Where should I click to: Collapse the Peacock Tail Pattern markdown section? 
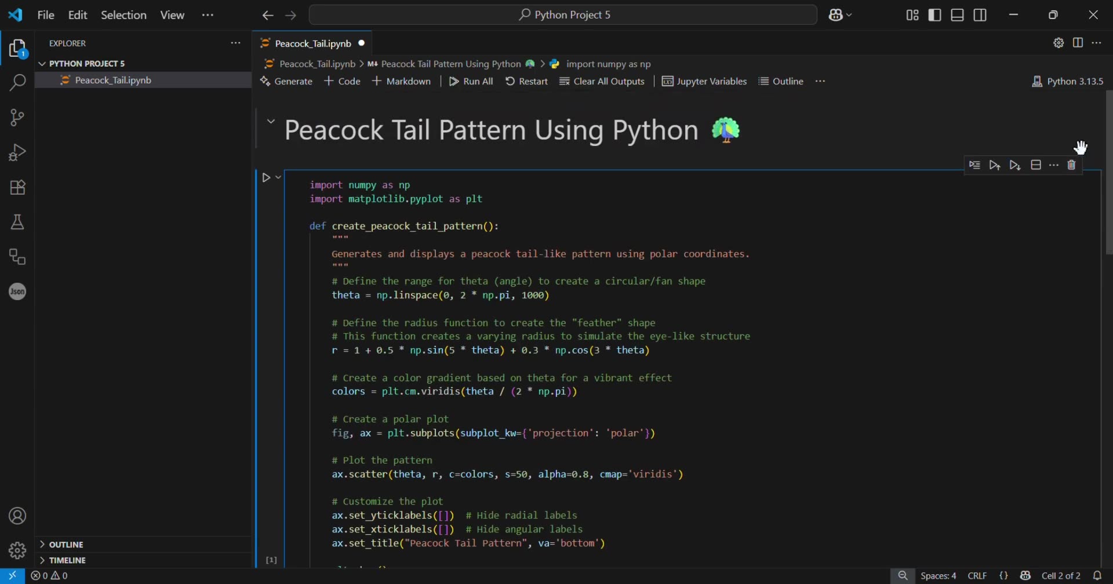pos(271,122)
